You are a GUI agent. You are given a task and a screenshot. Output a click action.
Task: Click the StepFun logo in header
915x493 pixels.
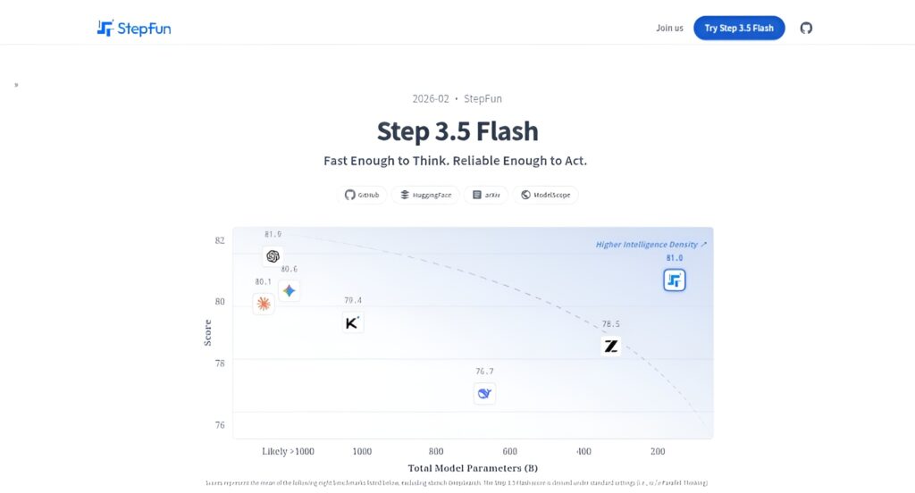pyautogui.click(x=134, y=28)
